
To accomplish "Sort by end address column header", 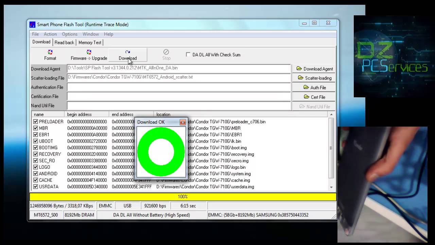I will click(x=131, y=114).
